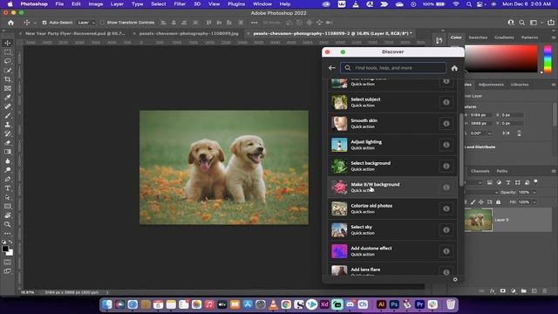Viewport: 558px width, 314px height.
Task: Select the Move tool in the toolbox
Action: coord(8,43)
